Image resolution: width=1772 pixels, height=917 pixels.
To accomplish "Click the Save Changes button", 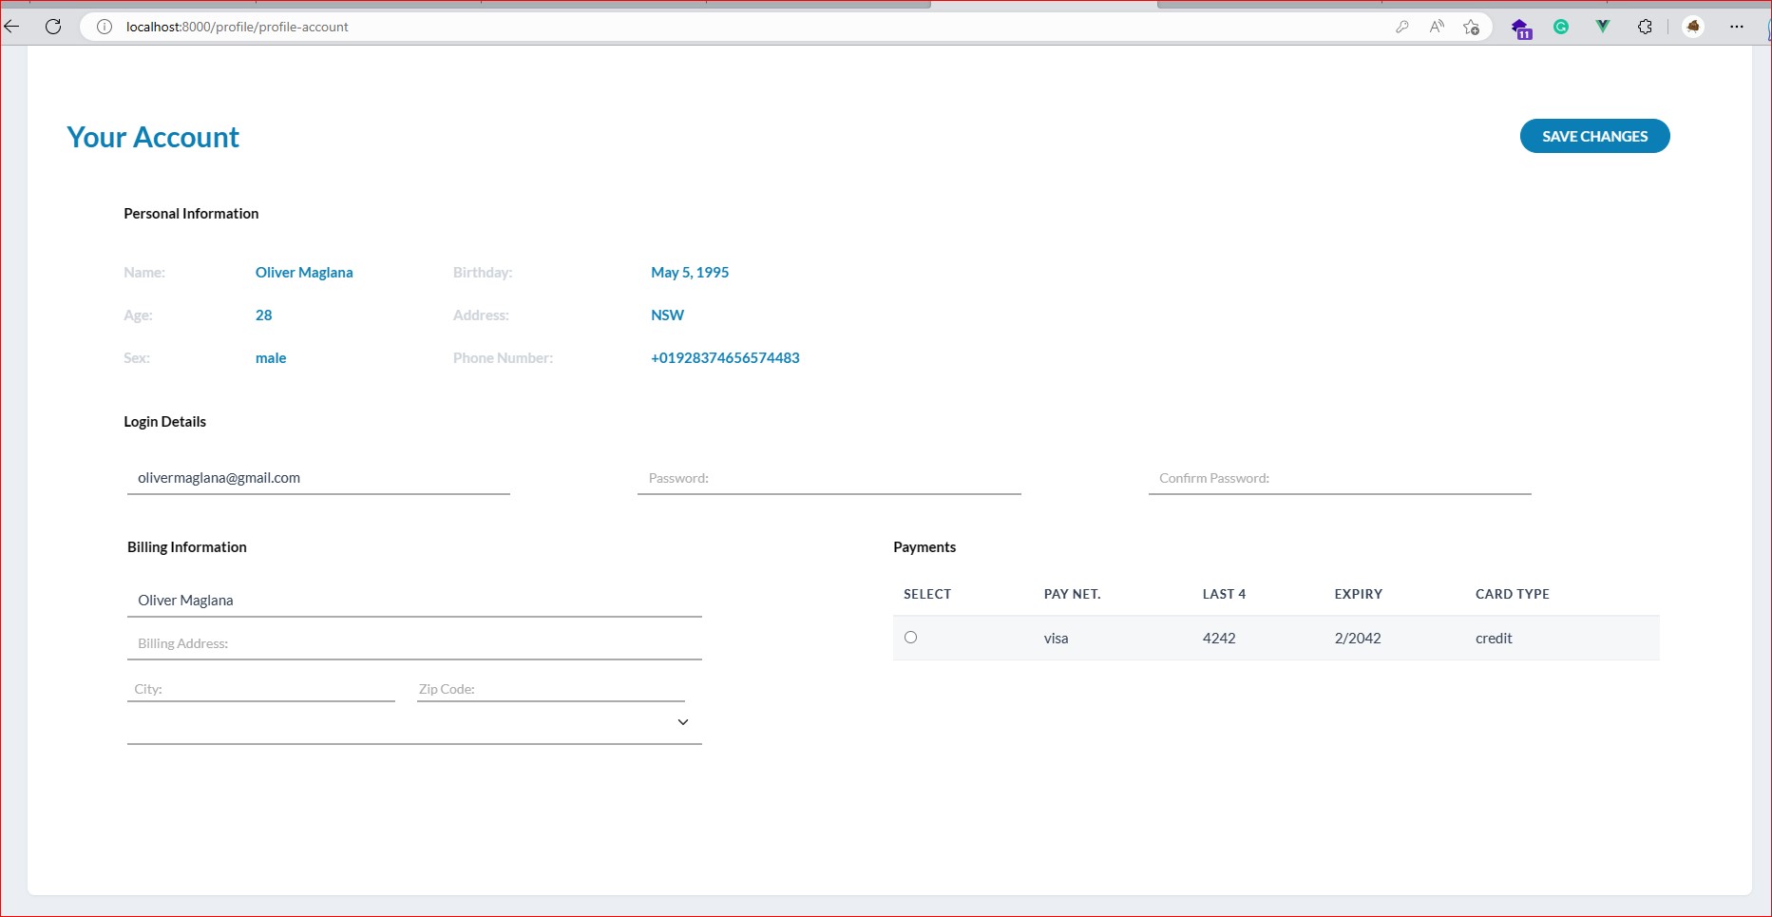I will pyautogui.click(x=1594, y=136).
